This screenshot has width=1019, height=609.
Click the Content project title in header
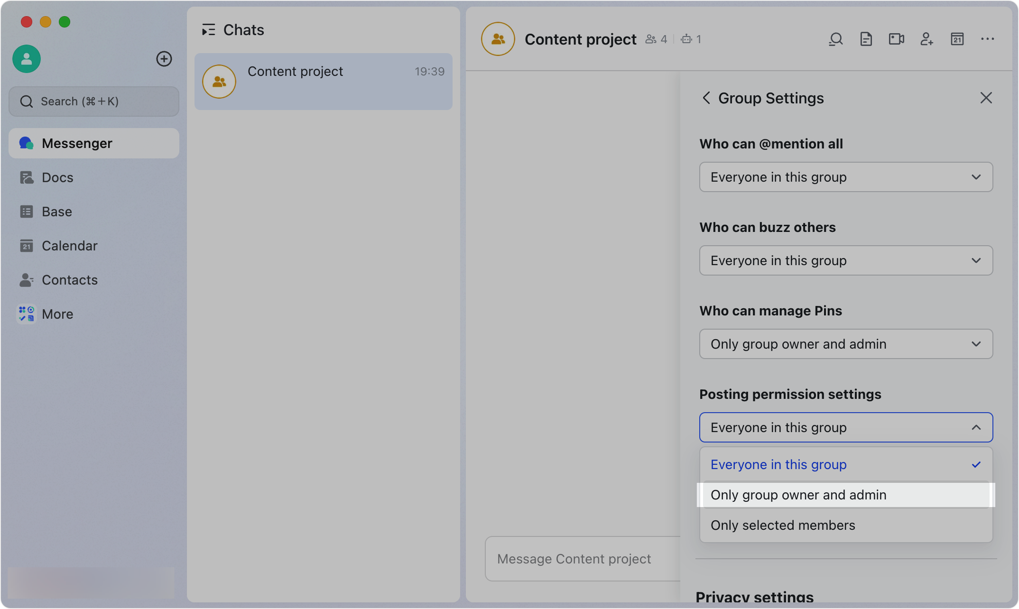pyautogui.click(x=581, y=39)
